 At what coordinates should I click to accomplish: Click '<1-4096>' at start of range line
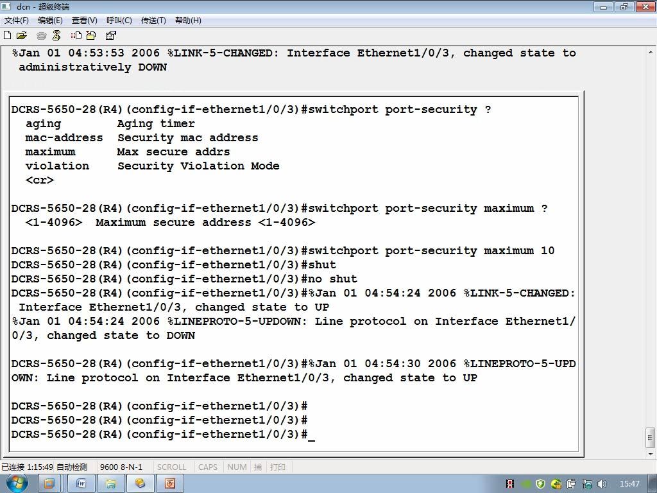pos(54,223)
